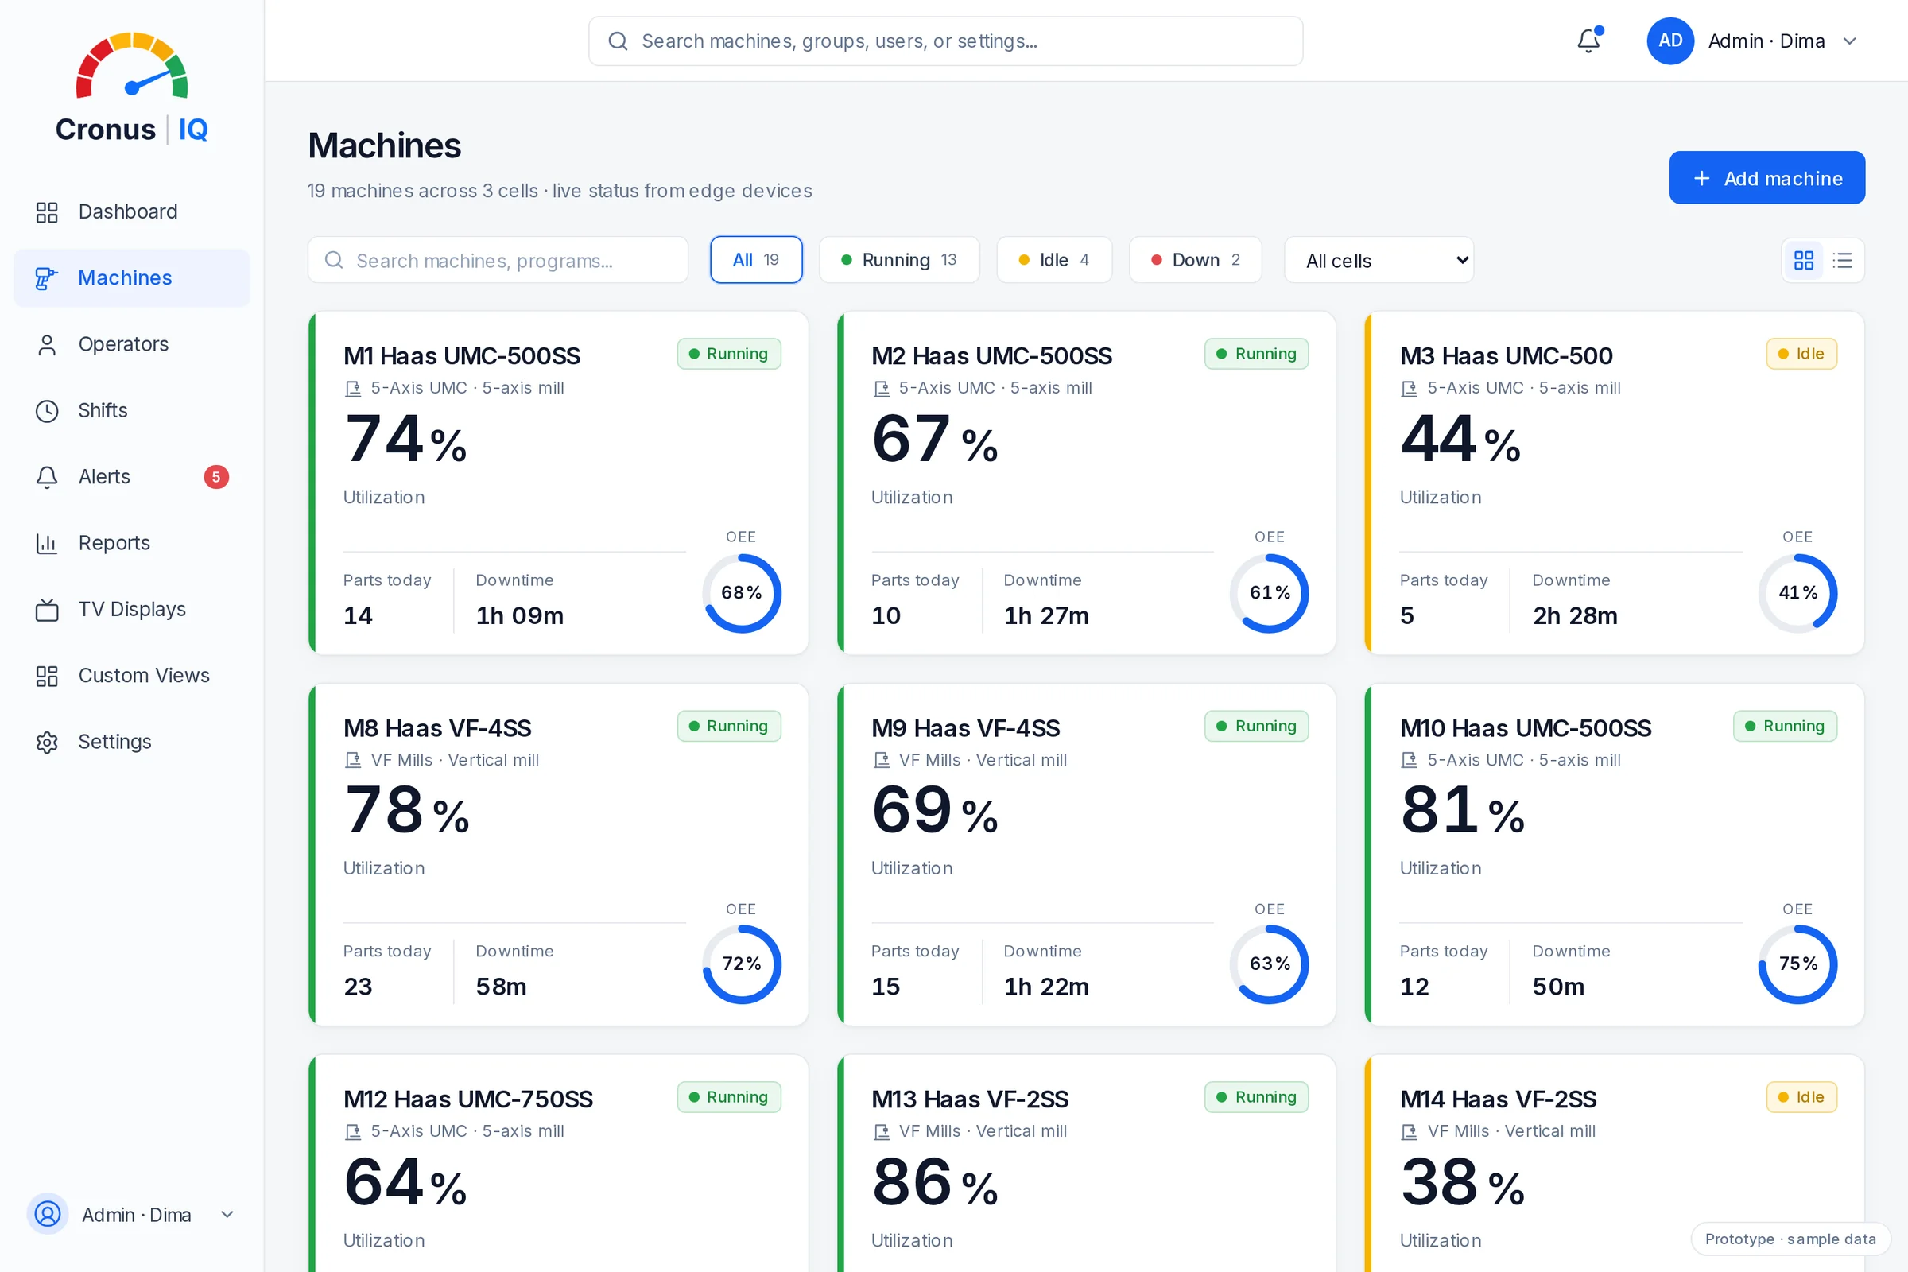Viewport: 1908px width, 1272px height.
Task: Open the M1 Haas UMC-500SS card title
Action: [x=462, y=356]
